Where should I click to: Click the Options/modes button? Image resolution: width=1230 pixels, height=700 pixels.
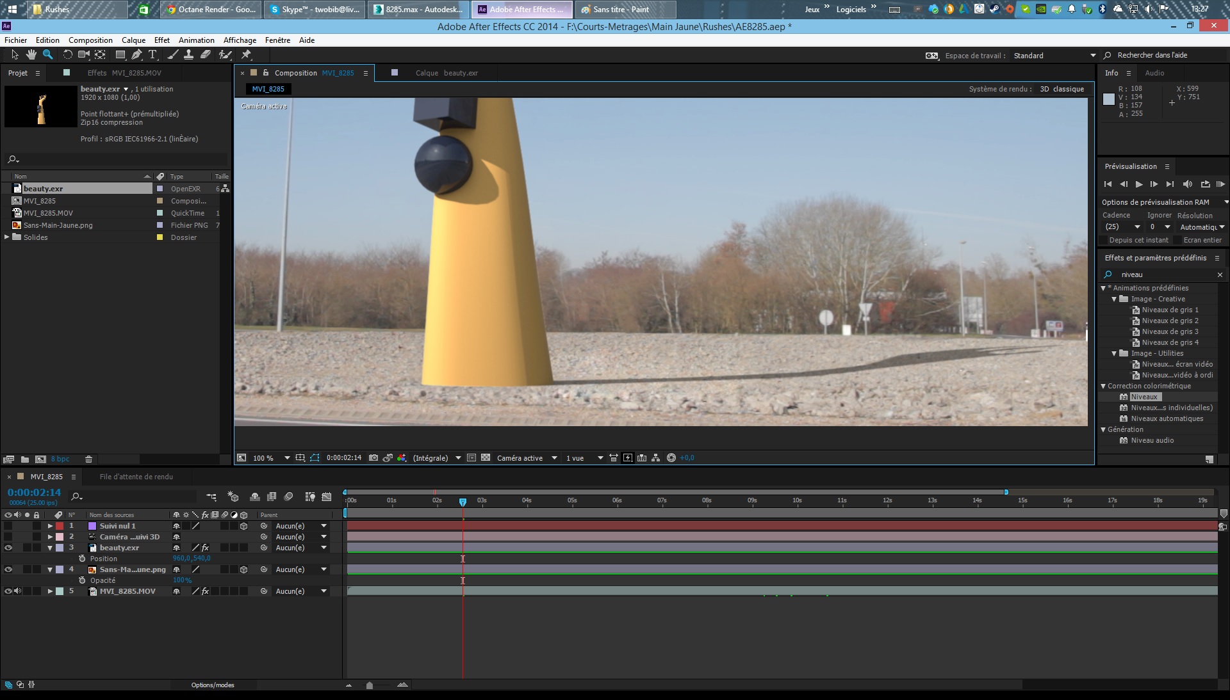[213, 685]
